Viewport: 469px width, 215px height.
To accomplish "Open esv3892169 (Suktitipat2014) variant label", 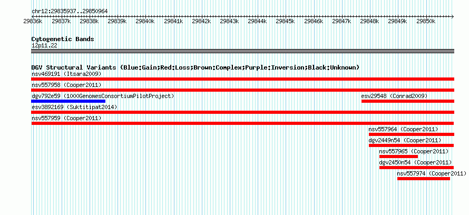I will click(74, 107).
